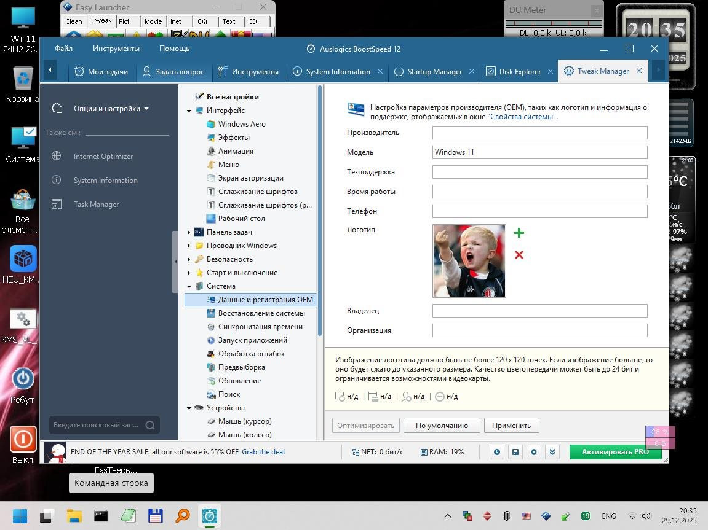Show hidden tray icons chevron
This screenshot has width=708, height=530.
(x=447, y=516)
